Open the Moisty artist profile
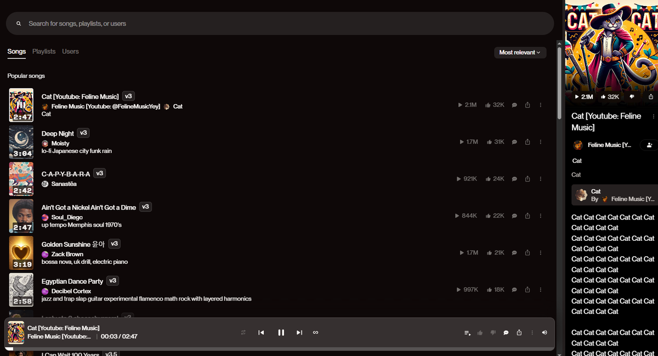The width and height of the screenshot is (658, 356). pyautogui.click(x=60, y=143)
